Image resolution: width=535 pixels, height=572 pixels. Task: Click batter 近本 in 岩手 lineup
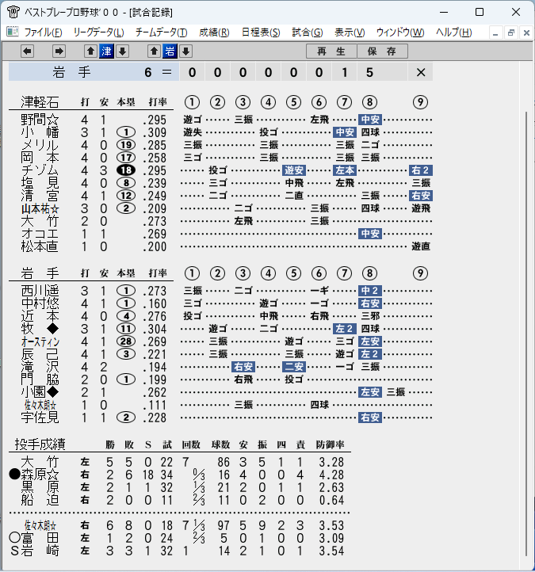point(40,316)
